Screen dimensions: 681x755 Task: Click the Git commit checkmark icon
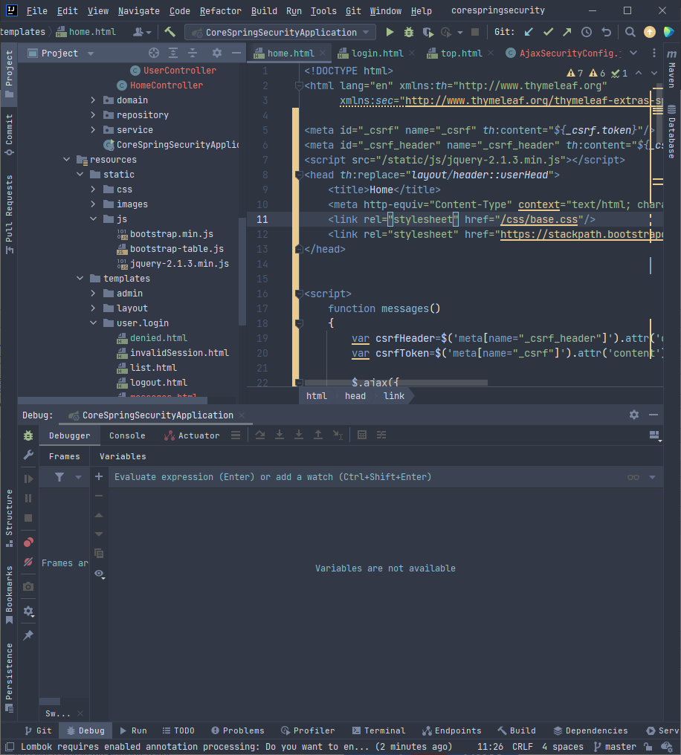pos(548,32)
